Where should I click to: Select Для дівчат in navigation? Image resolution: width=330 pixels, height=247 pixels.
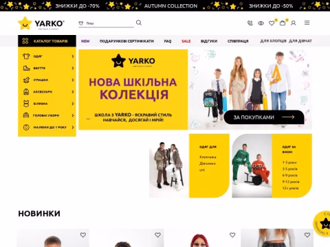[x=300, y=41]
